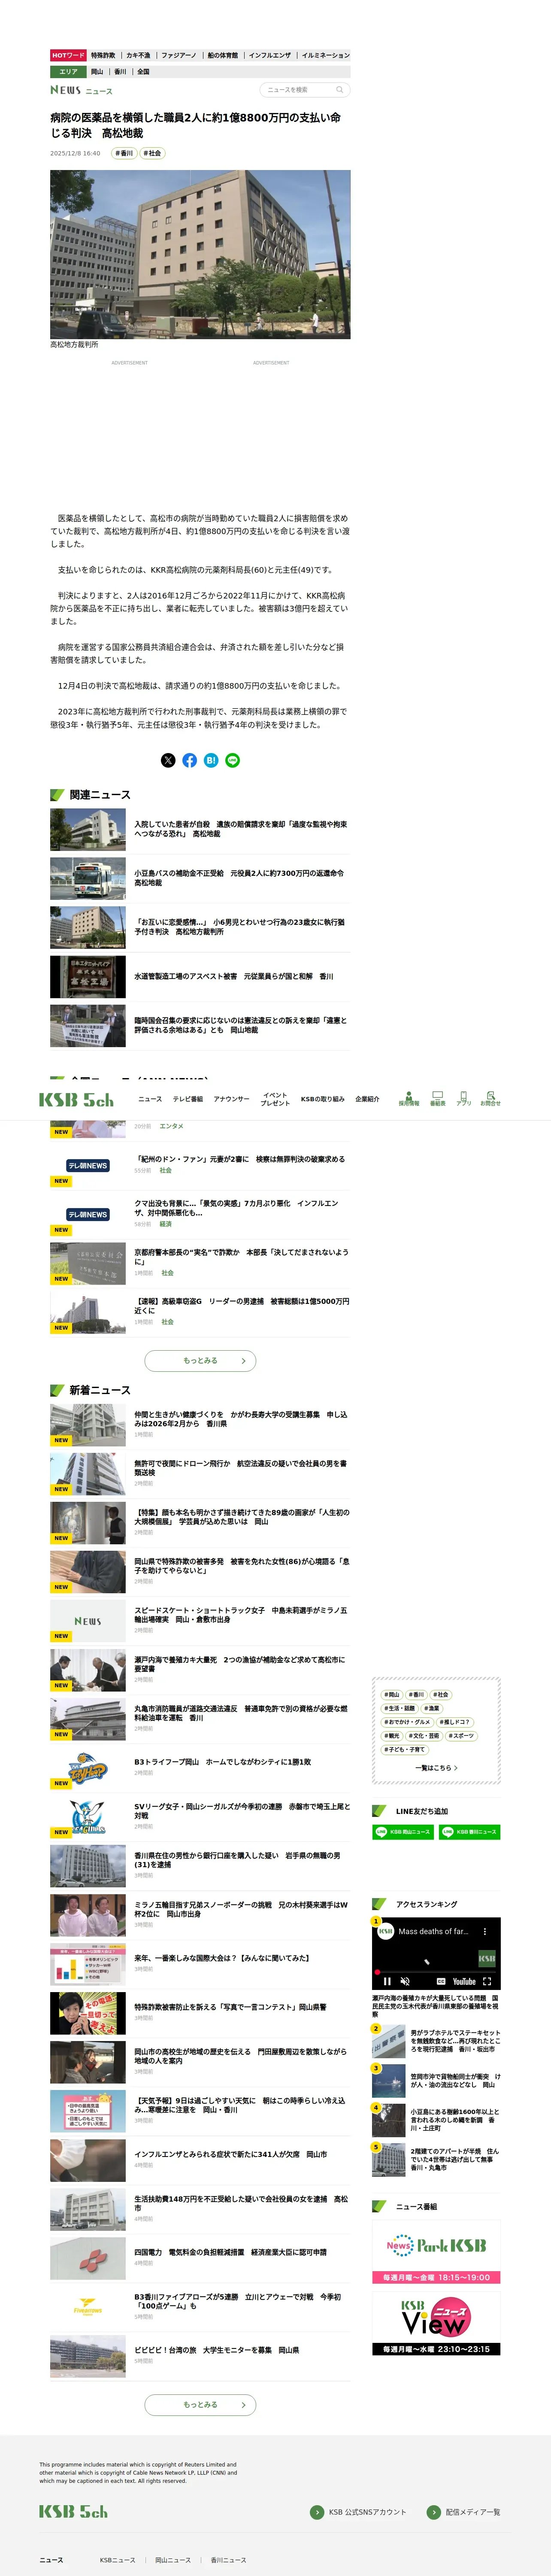The width and height of the screenshot is (551, 2576).
Task: Click the #推しドコ? tag in sidebar
Action: [x=455, y=1722]
